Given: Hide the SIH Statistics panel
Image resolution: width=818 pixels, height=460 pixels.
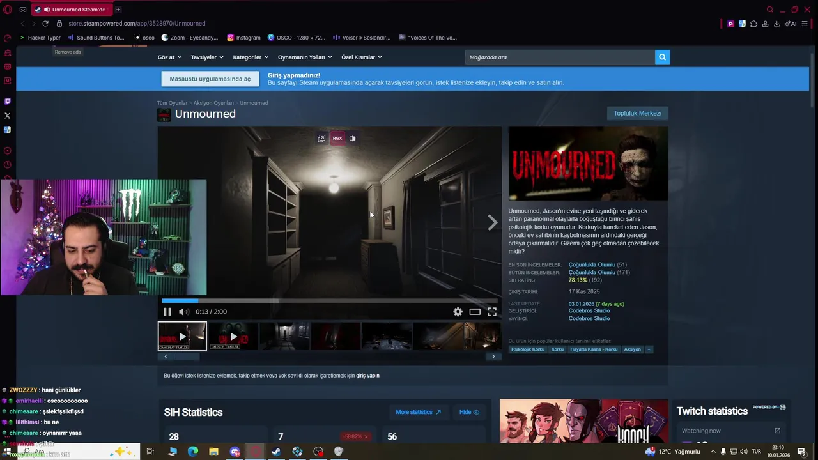Looking at the screenshot, I should tap(469, 412).
